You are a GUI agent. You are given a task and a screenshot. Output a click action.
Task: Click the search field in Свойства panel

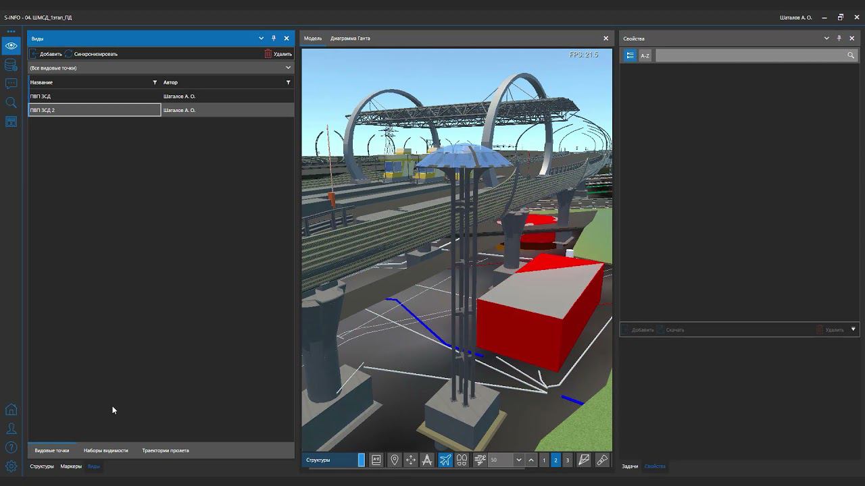750,55
